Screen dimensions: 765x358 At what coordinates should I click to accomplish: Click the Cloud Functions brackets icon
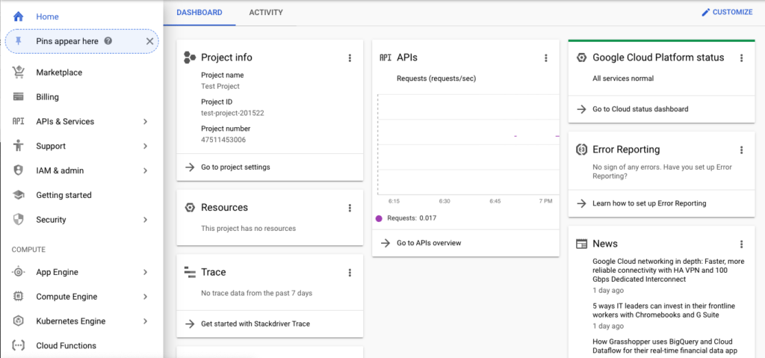pyautogui.click(x=19, y=345)
